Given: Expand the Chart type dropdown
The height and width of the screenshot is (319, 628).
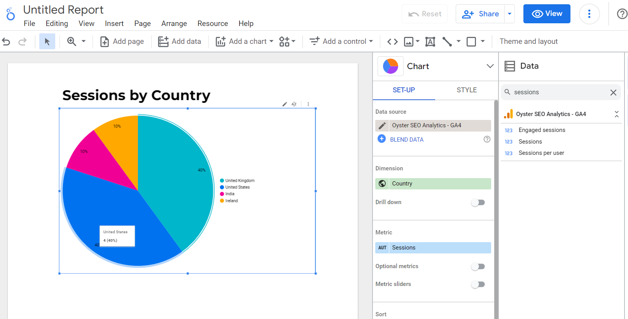Looking at the screenshot, I should 490,66.
